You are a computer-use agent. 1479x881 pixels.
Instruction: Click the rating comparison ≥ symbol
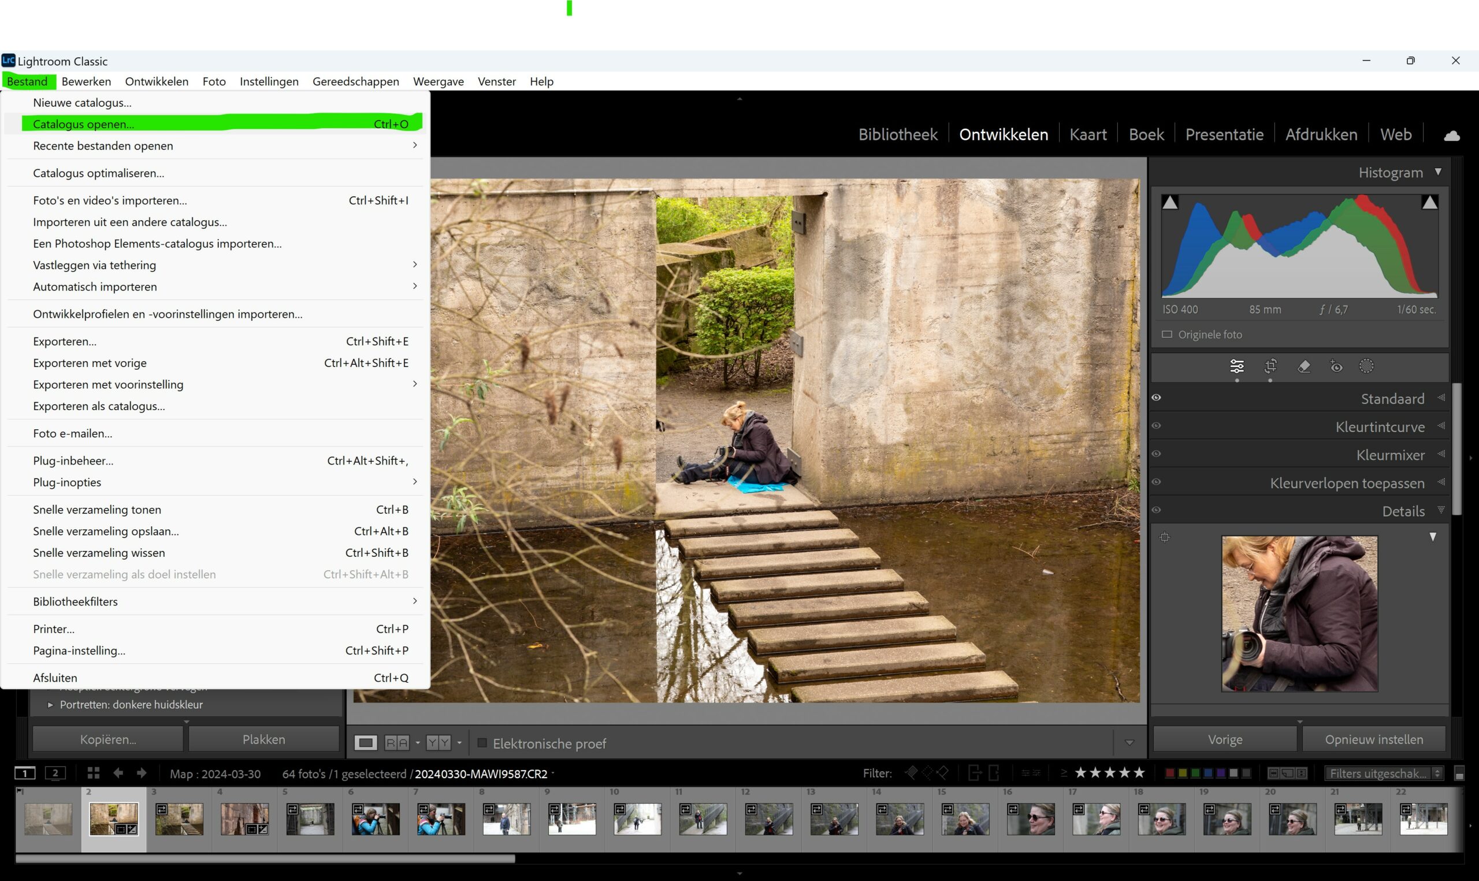pyautogui.click(x=1064, y=773)
